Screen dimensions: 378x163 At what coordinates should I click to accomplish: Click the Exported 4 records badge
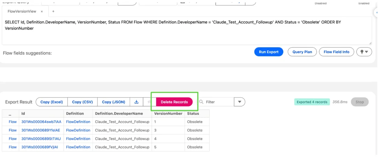pyautogui.click(x=312, y=102)
